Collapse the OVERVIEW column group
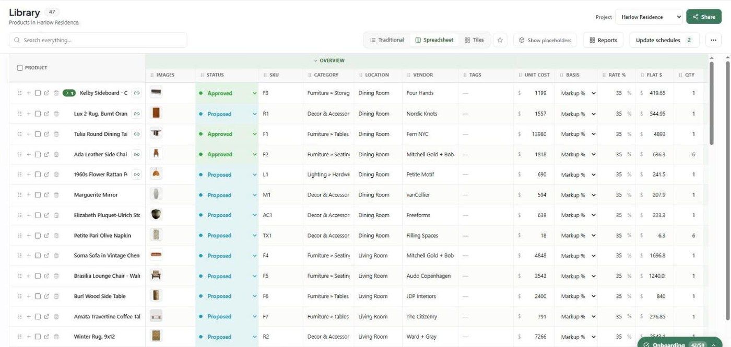Image resolution: width=731 pixels, height=347 pixels. click(329, 60)
